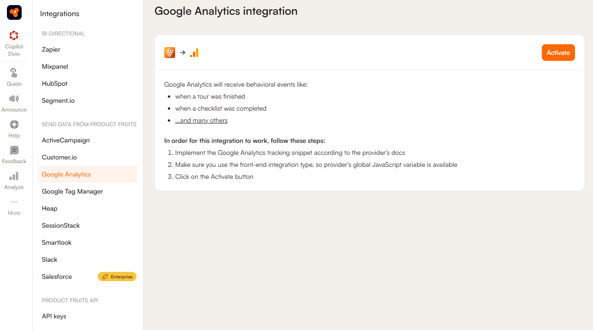This screenshot has height=330, width=593.
Task: Select Zapier integration
Action: (x=51, y=49)
